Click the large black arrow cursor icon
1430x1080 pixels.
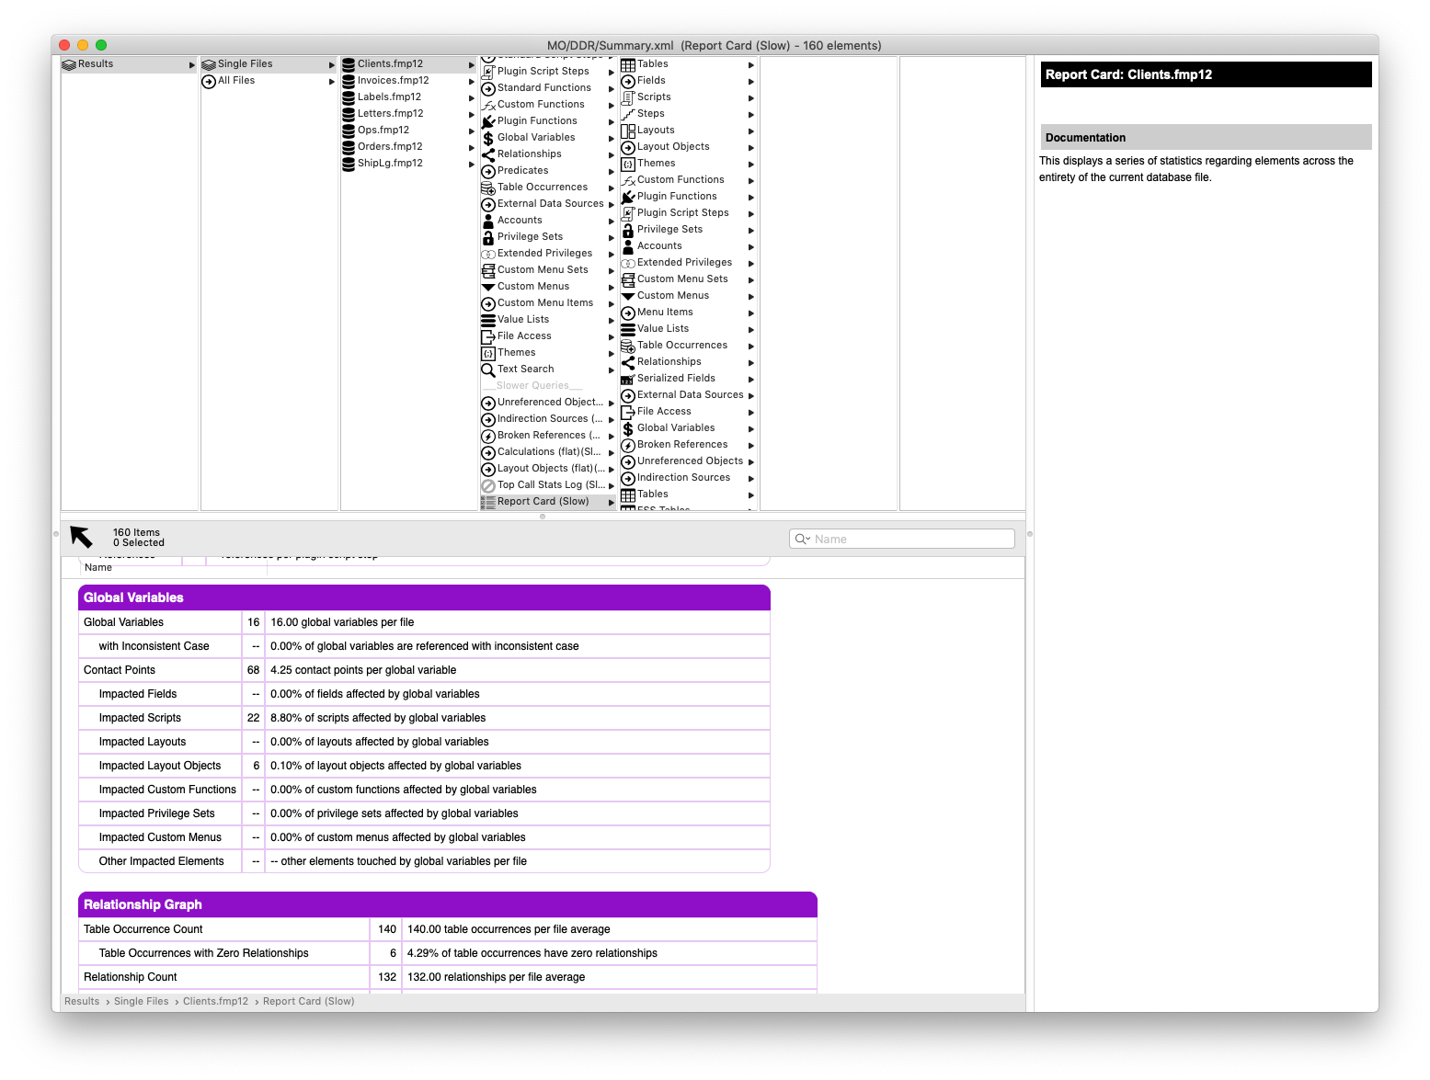point(82,537)
